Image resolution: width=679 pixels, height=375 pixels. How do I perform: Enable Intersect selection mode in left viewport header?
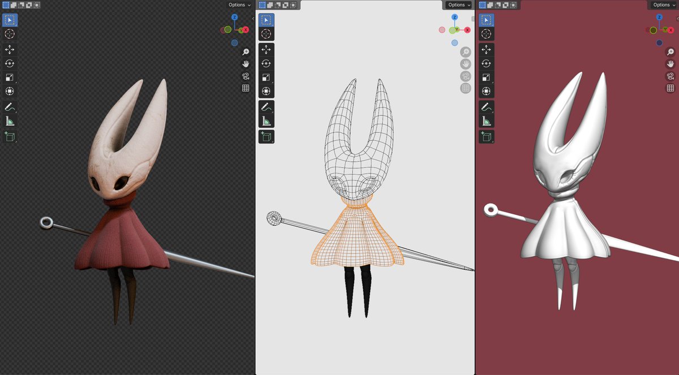coord(37,5)
